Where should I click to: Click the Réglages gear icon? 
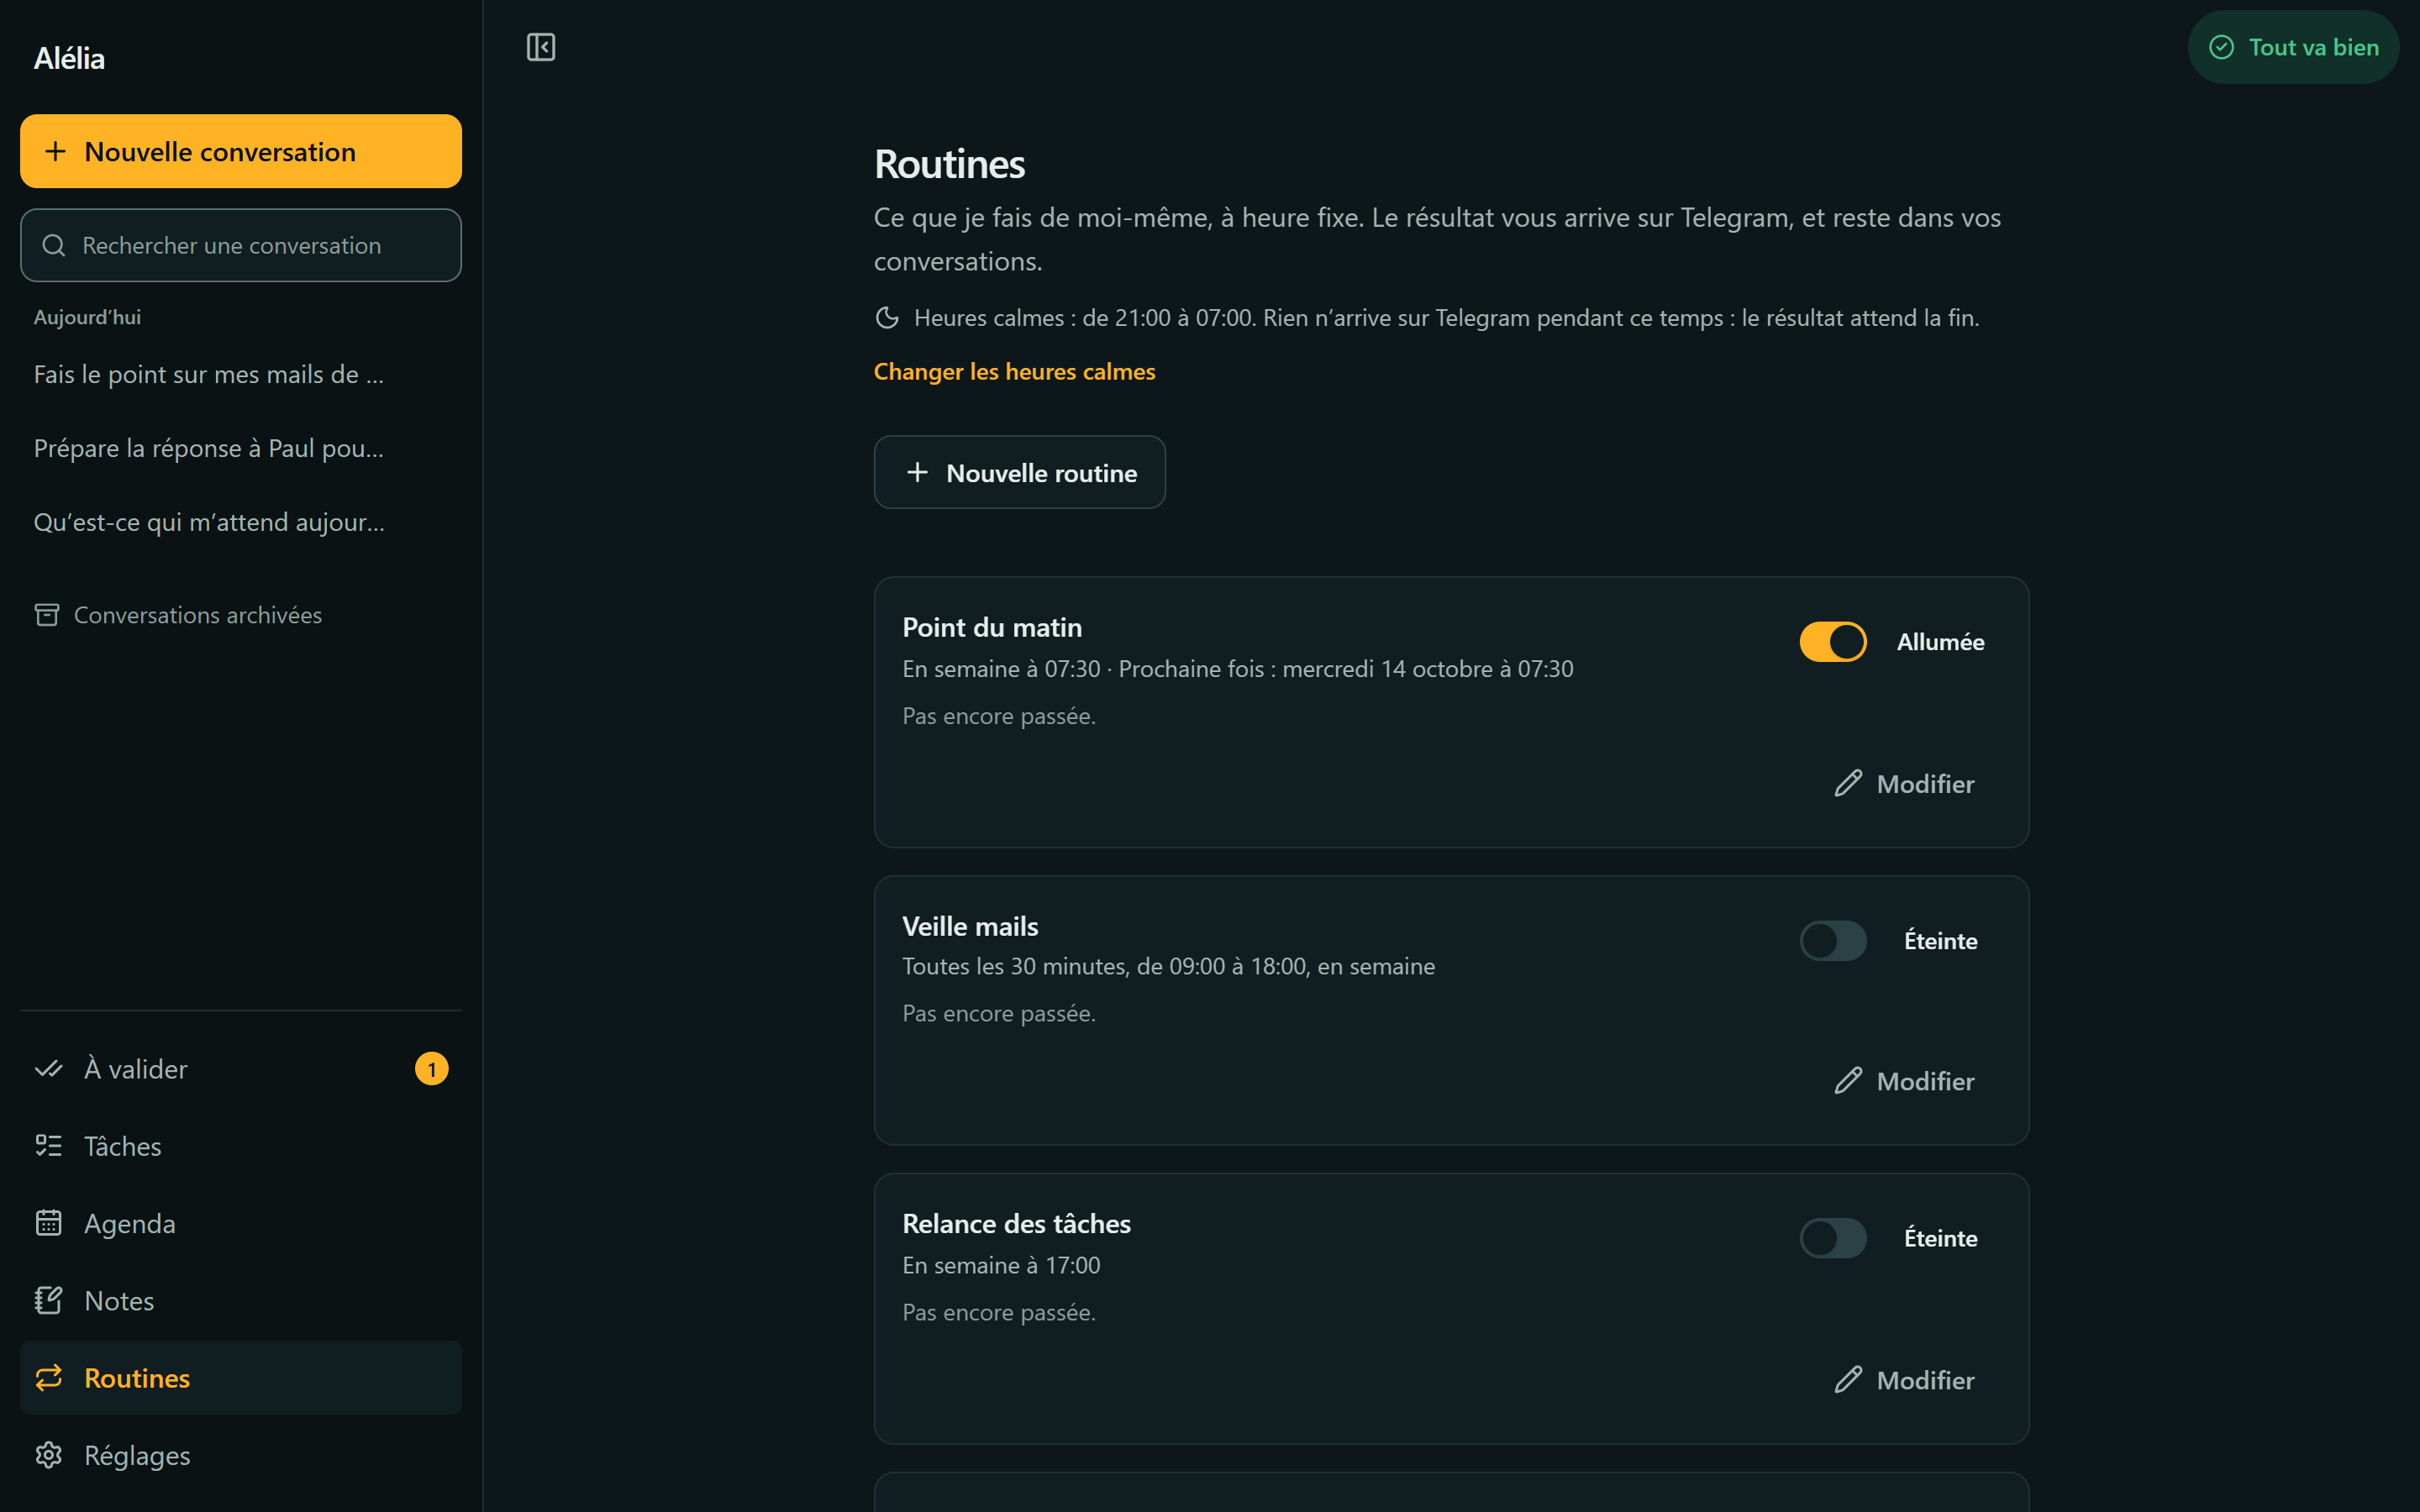(x=49, y=1455)
